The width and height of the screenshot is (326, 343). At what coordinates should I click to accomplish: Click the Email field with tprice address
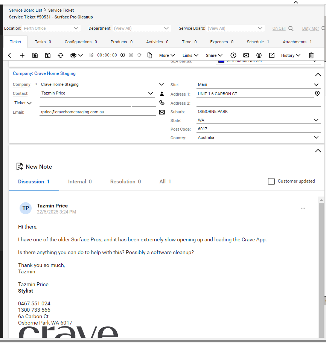98,112
